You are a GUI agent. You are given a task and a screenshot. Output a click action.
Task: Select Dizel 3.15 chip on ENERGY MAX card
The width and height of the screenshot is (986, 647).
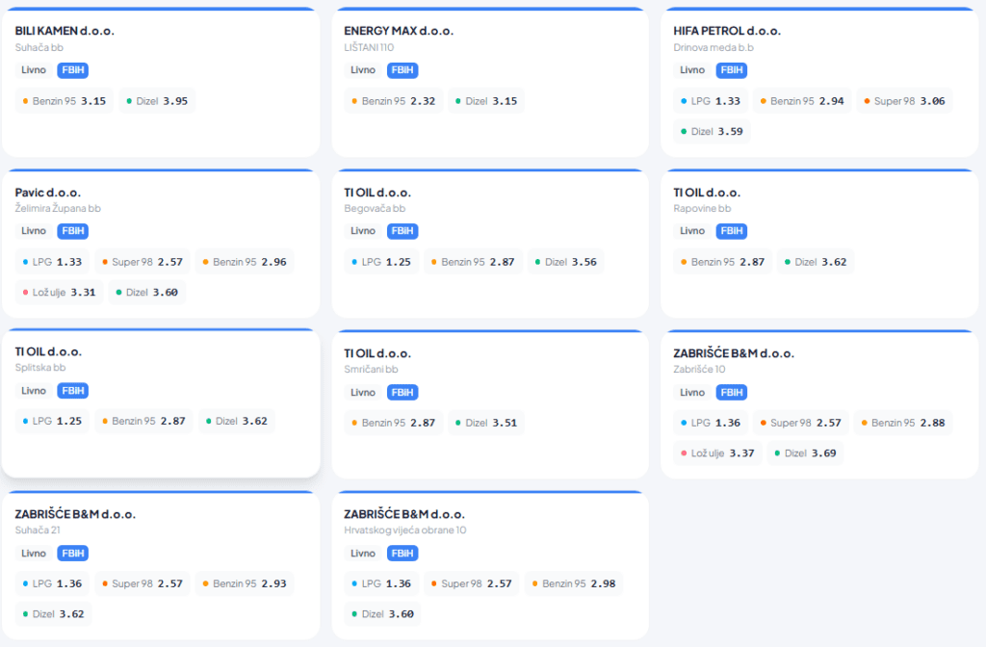point(486,101)
